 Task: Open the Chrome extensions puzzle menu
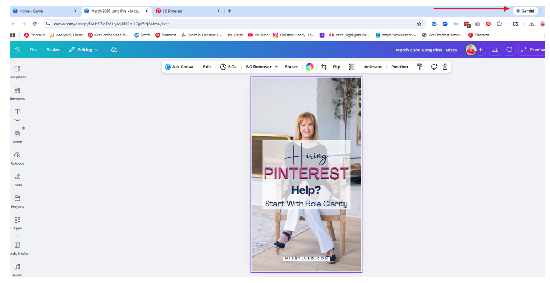499,24
